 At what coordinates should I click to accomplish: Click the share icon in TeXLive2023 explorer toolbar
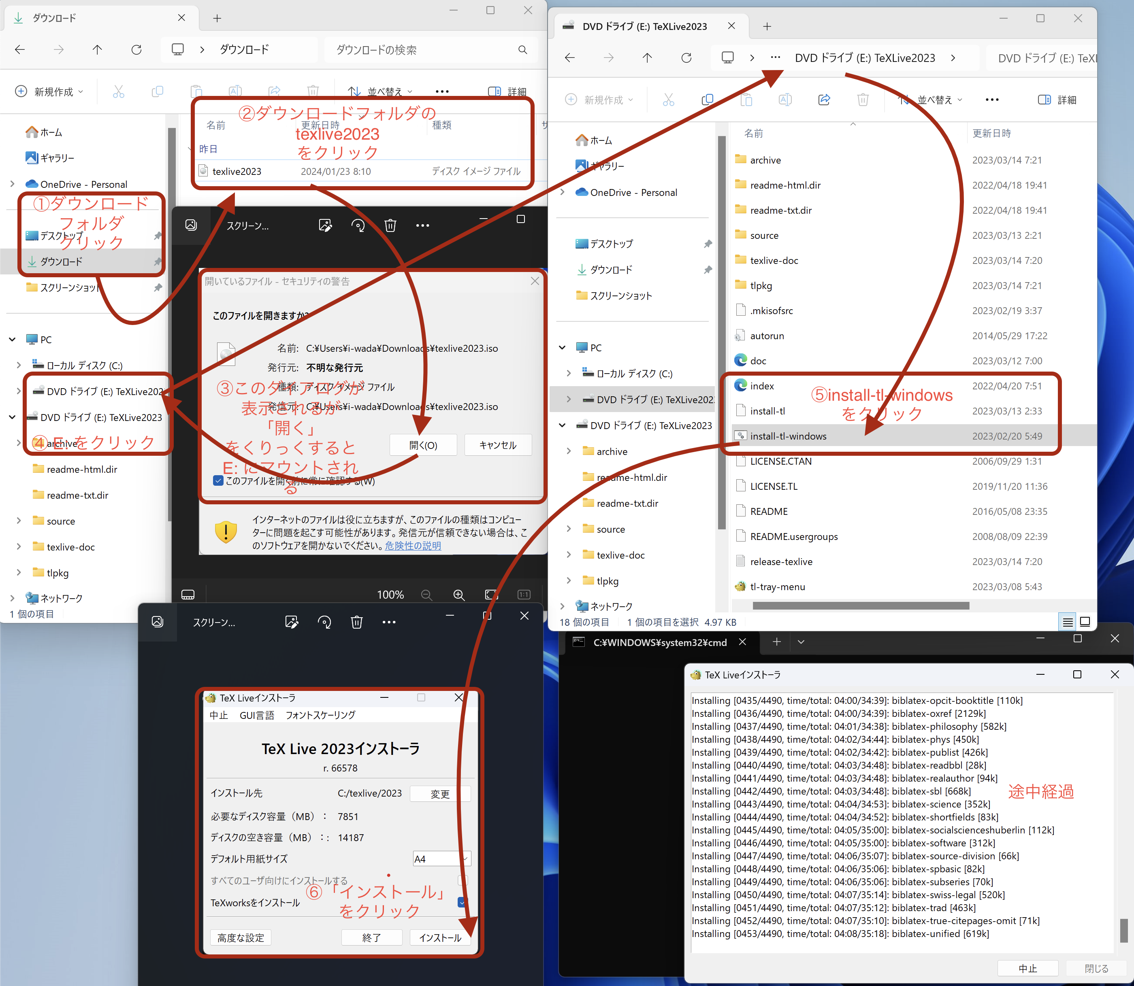click(x=823, y=100)
